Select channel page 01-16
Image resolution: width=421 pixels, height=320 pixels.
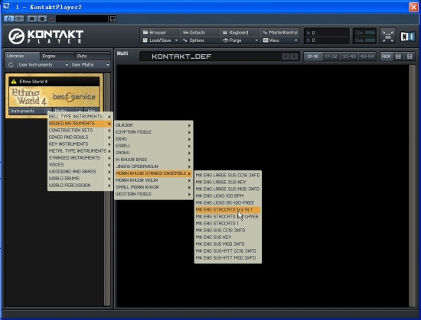click(313, 57)
